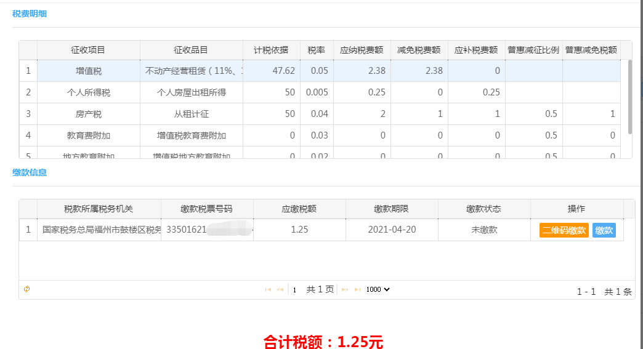Click the 合计税额：1.25元 total text

click(323, 342)
